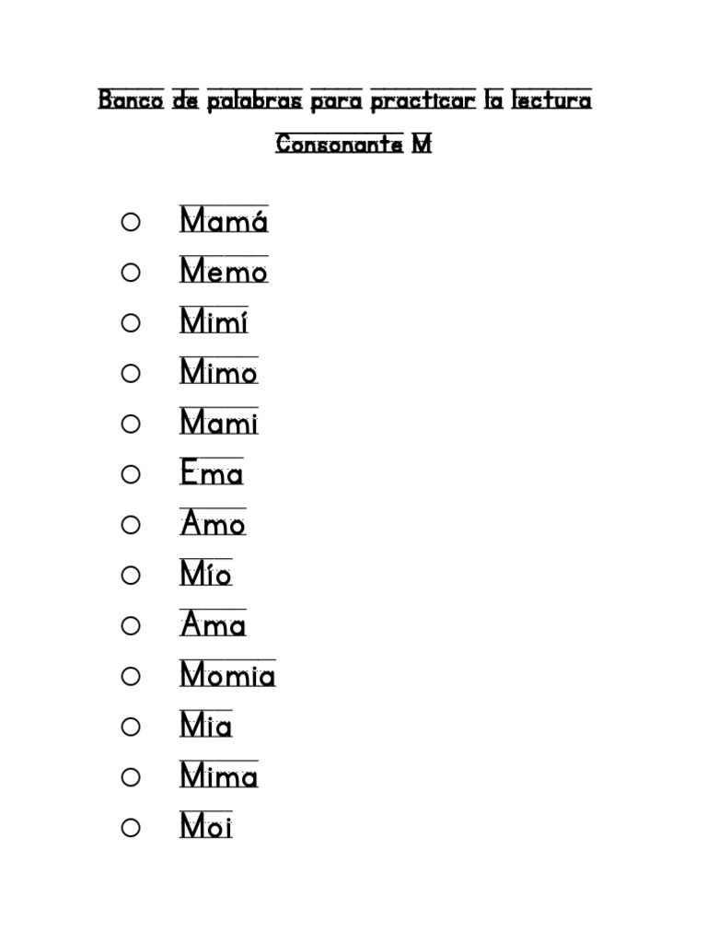Click the circle bullet beside Mamá
The height and width of the screenshot is (943, 707).
point(131,222)
